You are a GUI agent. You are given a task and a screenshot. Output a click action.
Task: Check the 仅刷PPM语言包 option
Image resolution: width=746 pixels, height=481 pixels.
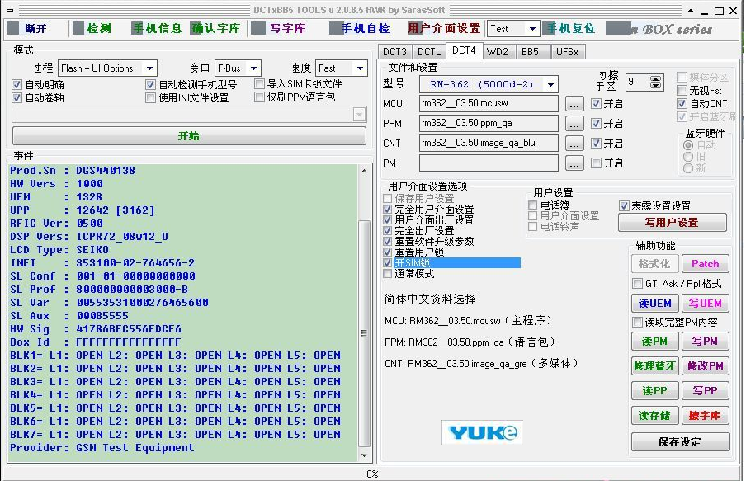(x=259, y=97)
